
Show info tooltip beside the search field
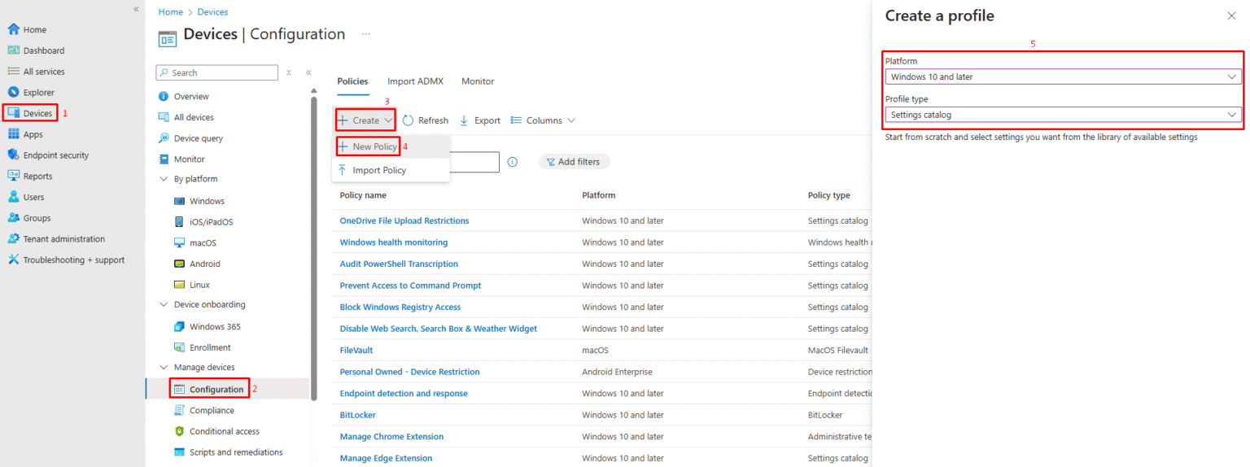(513, 162)
